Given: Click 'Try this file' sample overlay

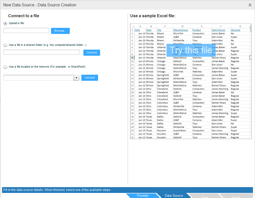Looking at the screenshot, I should coord(191,50).
